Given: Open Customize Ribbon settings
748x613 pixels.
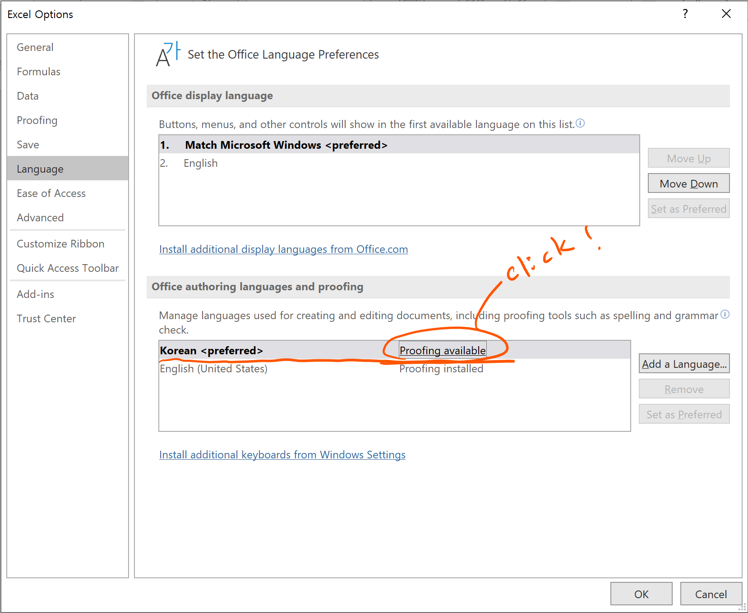Looking at the screenshot, I should [x=68, y=244].
